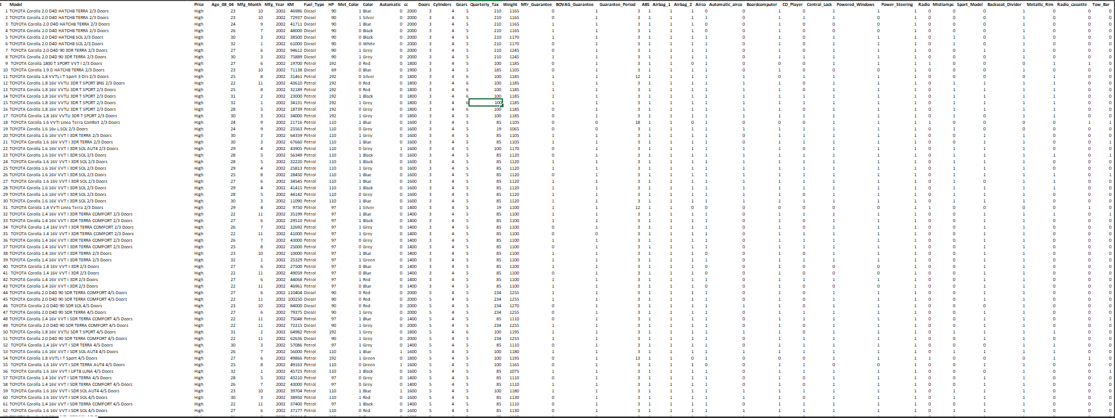Click model 'Corolla 1.6 16V VVT I LIFTB LUNA'
Viewport: 1115px width, 418px height.
[63, 371]
